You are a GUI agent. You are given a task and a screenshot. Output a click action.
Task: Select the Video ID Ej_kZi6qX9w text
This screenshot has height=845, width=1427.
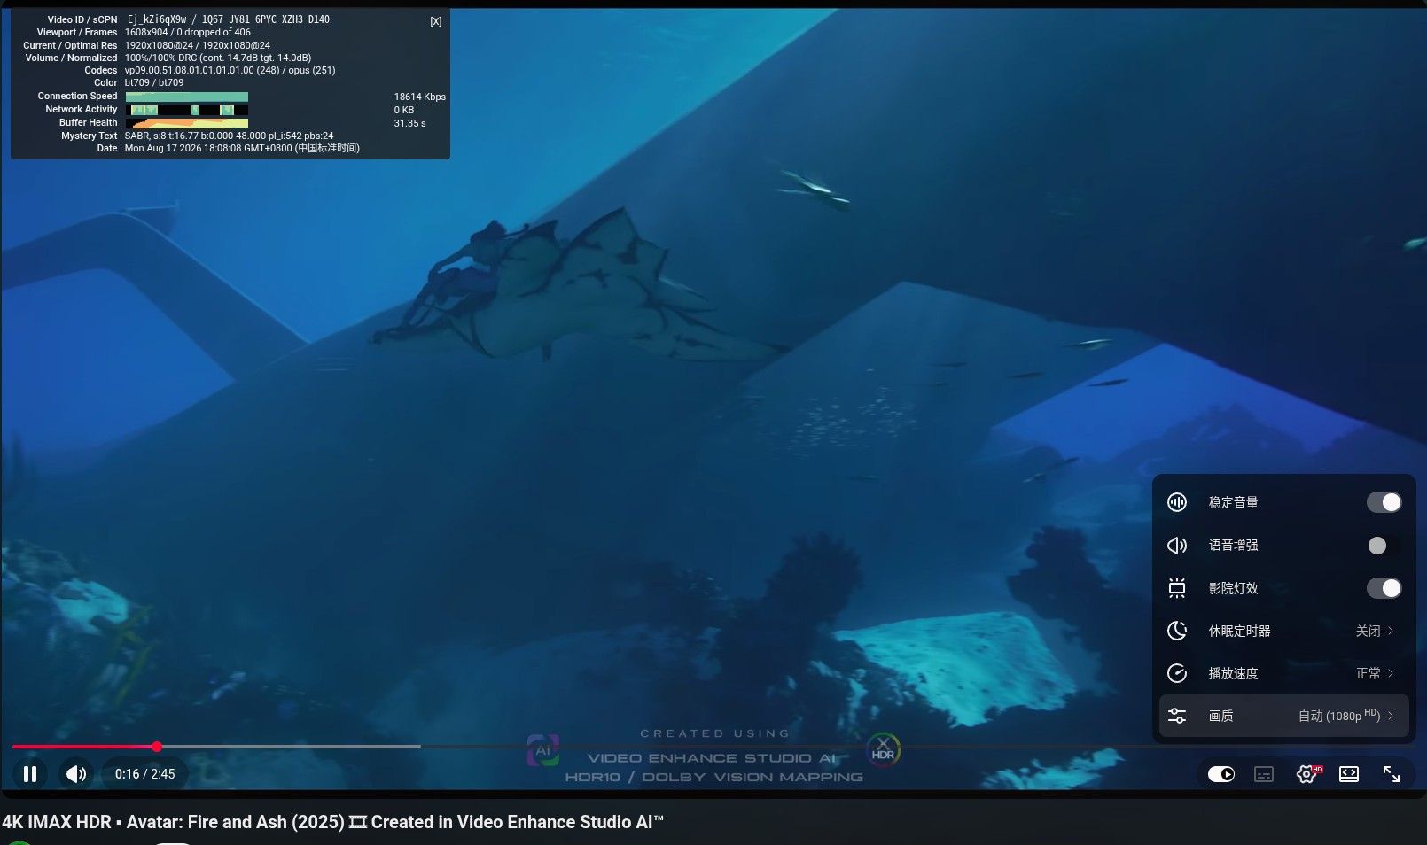click(157, 19)
